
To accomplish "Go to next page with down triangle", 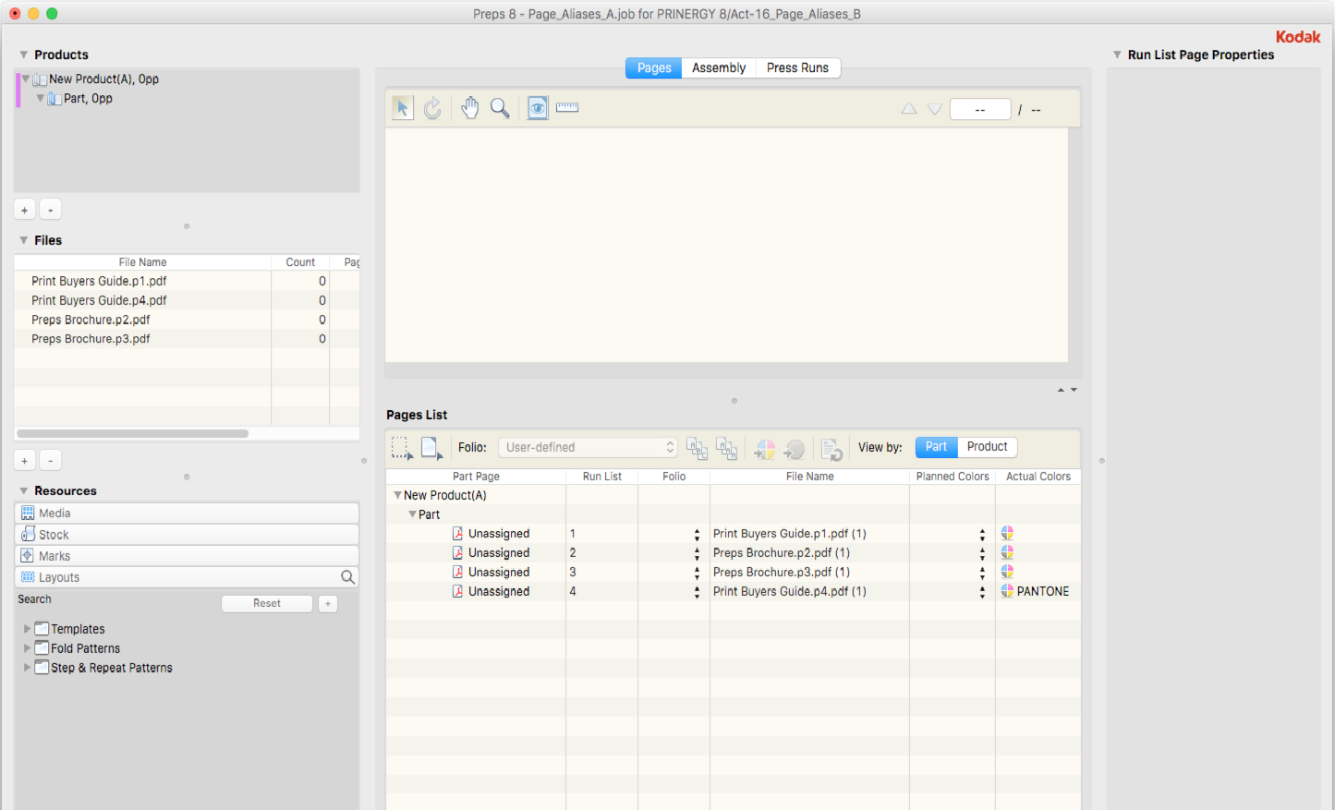I will click(x=935, y=109).
